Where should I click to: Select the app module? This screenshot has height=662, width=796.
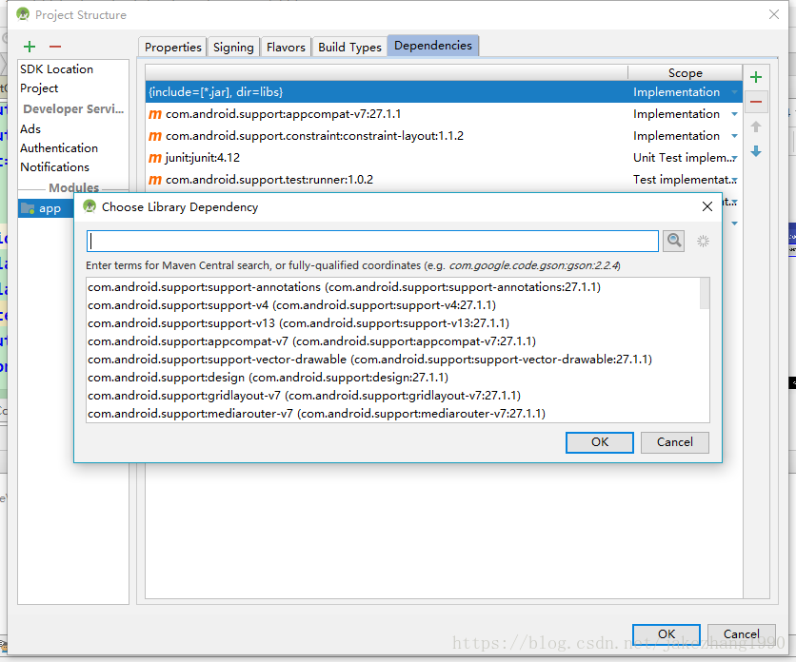46,208
